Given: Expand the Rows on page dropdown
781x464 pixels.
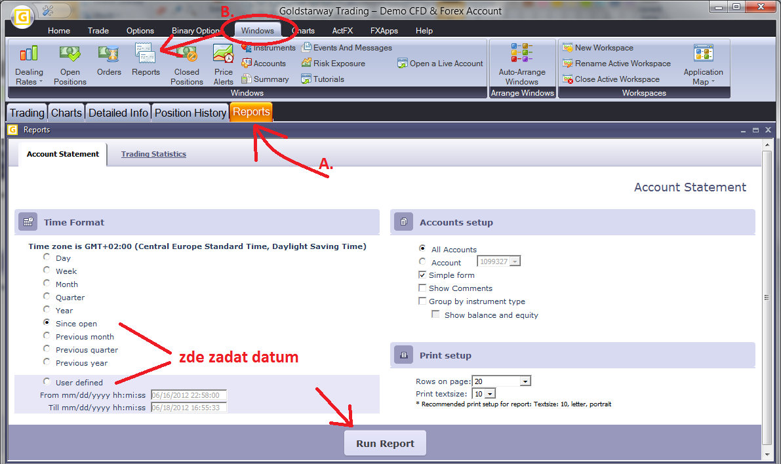Looking at the screenshot, I should tap(525, 381).
